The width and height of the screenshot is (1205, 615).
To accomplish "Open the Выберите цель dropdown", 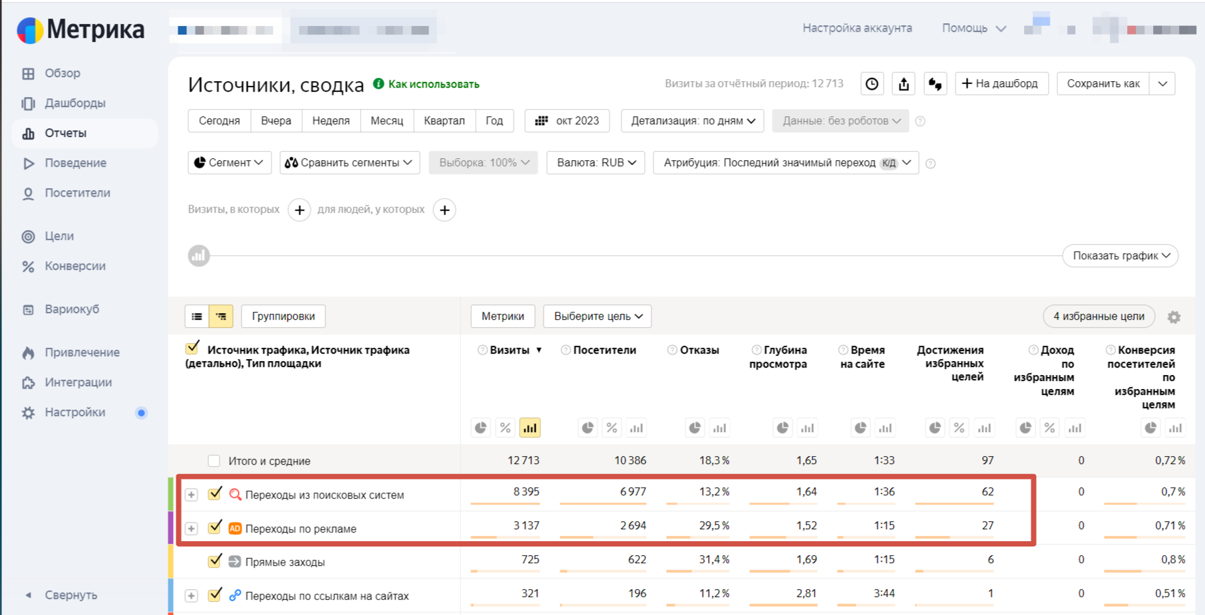I will [598, 316].
